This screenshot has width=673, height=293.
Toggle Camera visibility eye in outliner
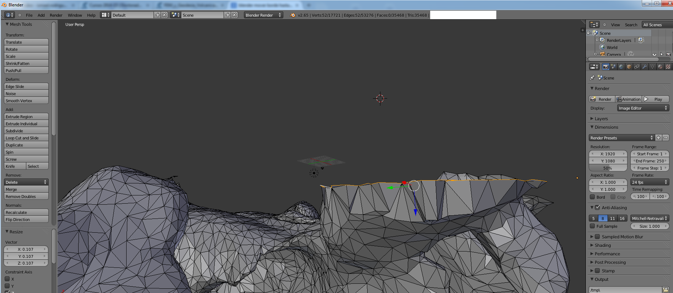[654, 54]
